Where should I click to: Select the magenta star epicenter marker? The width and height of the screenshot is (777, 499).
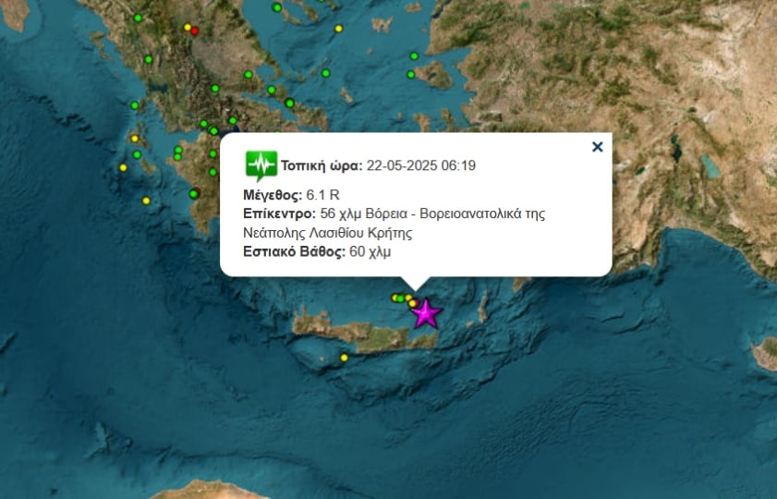[426, 313]
